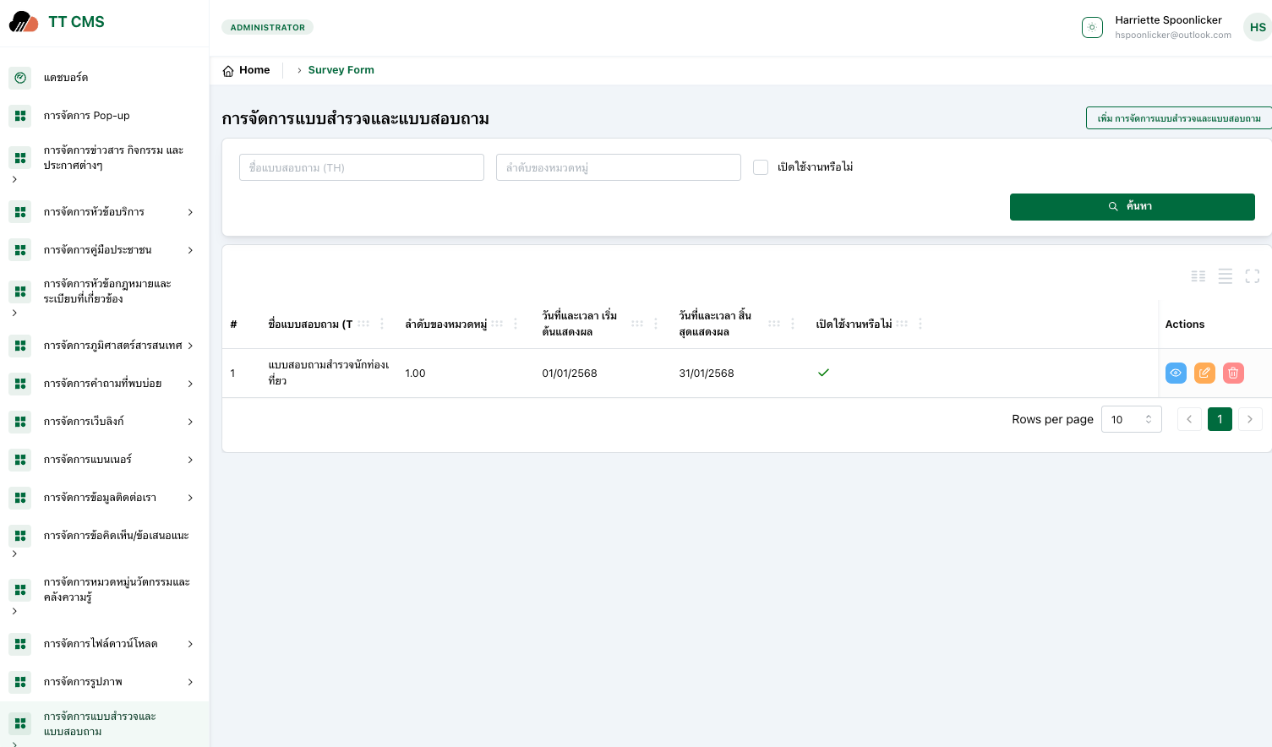Delete the survey row with trash icon
The height and width of the screenshot is (747, 1272).
coord(1233,373)
